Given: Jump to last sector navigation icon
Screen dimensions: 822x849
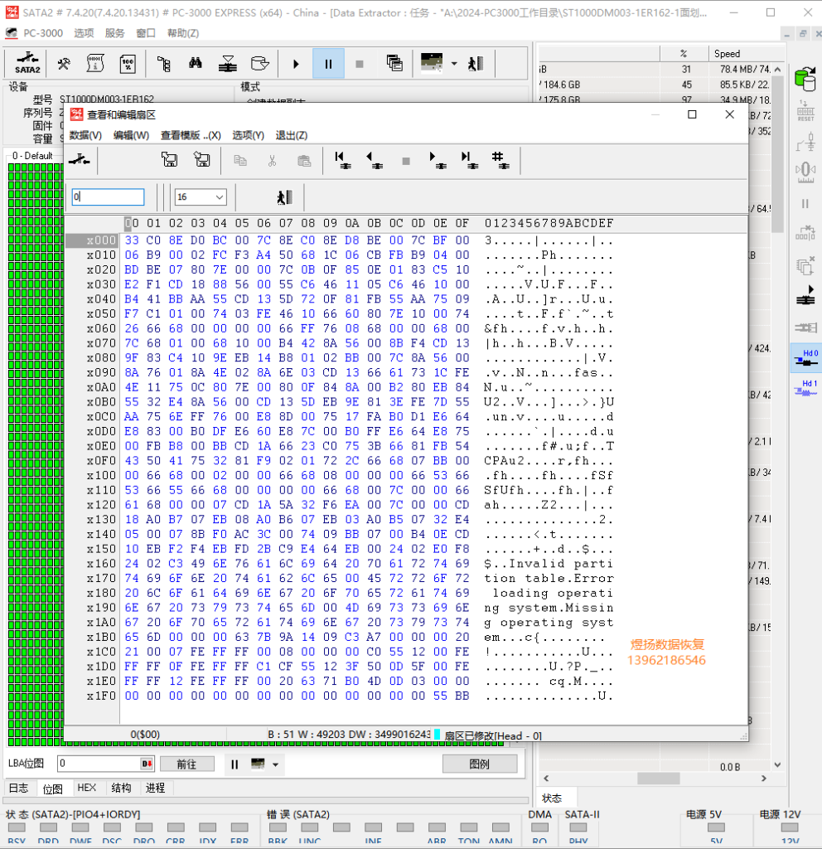Looking at the screenshot, I should tap(469, 160).
